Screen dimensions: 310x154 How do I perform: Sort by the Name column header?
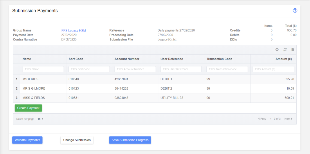coord(43,59)
